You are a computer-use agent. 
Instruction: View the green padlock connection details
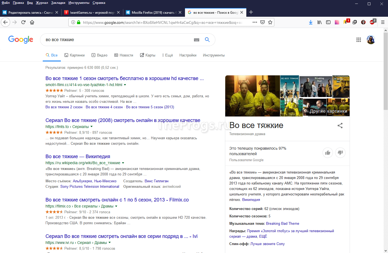coord(79,22)
